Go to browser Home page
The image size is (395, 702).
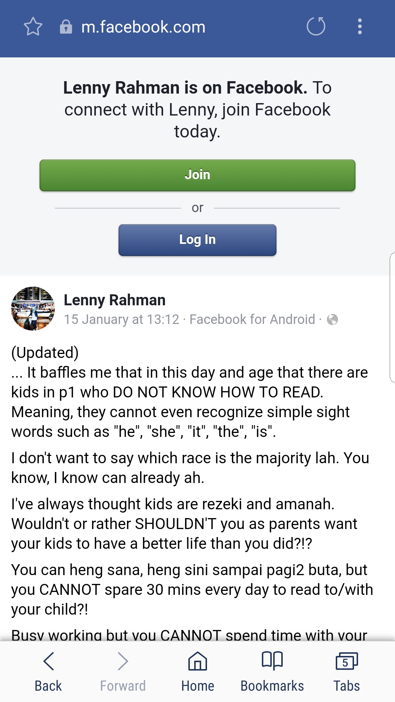pos(197,671)
